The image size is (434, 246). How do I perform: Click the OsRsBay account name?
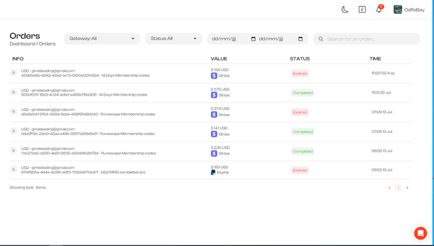(414, 9)
